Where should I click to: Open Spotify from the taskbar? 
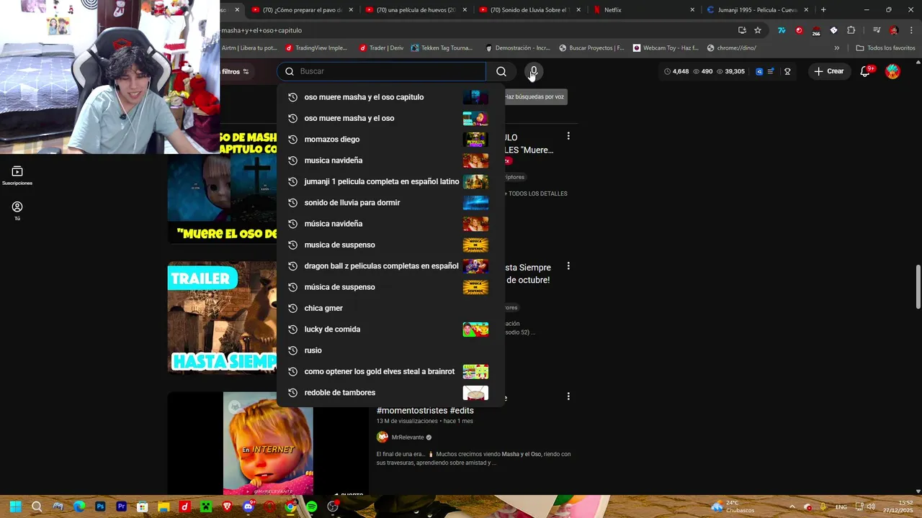(x=311, y=506)
